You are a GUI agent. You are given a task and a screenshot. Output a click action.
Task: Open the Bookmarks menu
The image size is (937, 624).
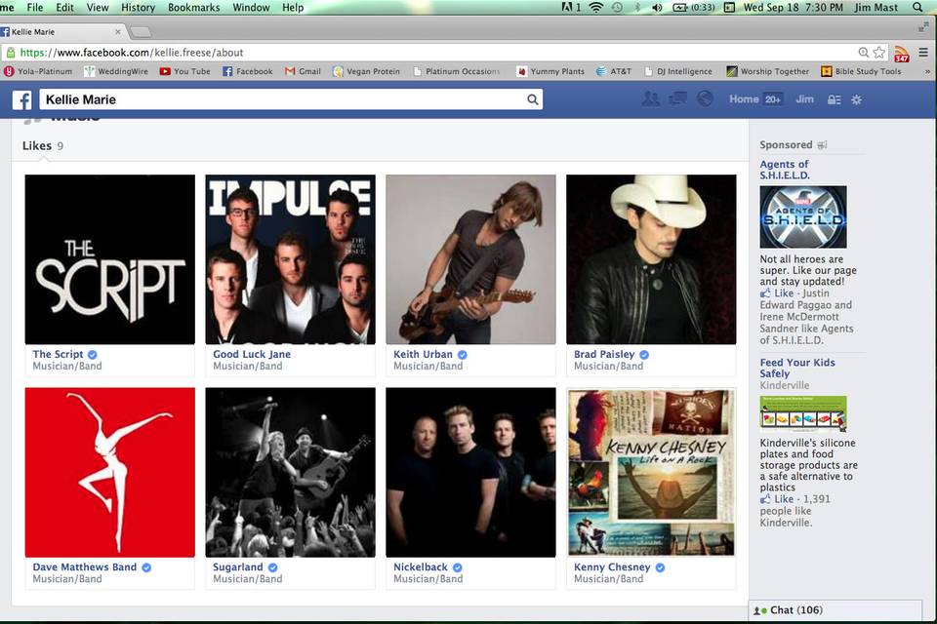pyautogui.click(x=193, y=7)
